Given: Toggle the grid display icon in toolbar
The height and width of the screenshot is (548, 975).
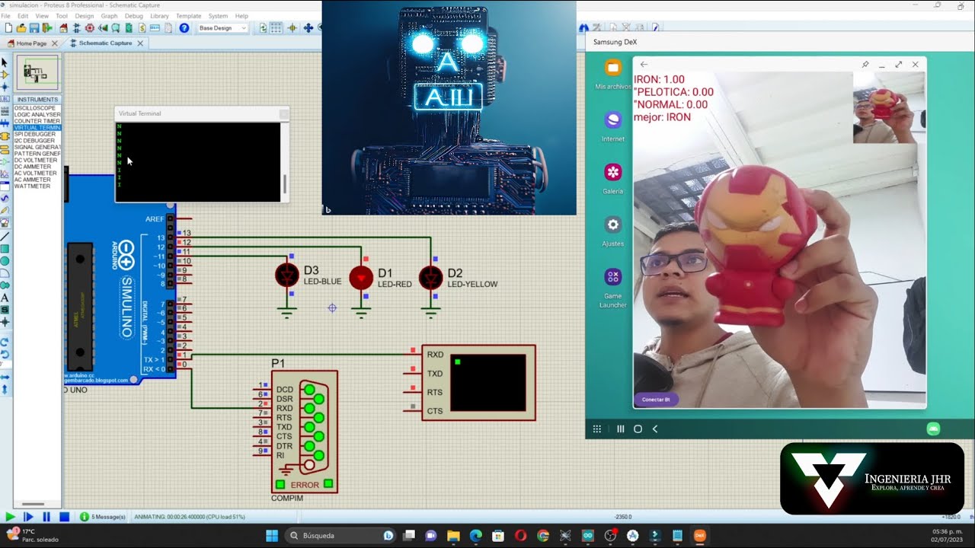Looking at the screenshot, I should click(x=277, y=28).
